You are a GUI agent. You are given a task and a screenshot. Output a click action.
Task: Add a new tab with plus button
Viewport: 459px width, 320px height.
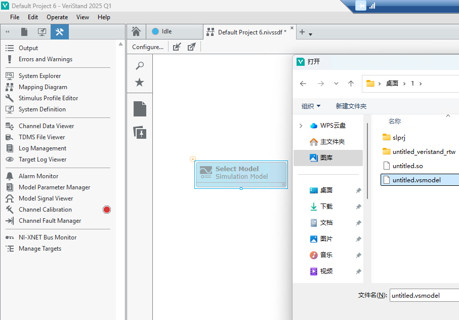click(302, 32)
